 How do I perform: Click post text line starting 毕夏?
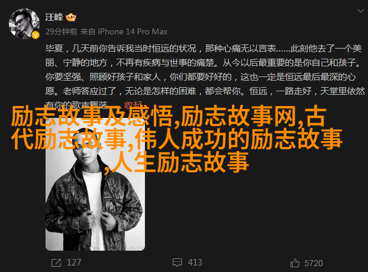tap(204, 49)
